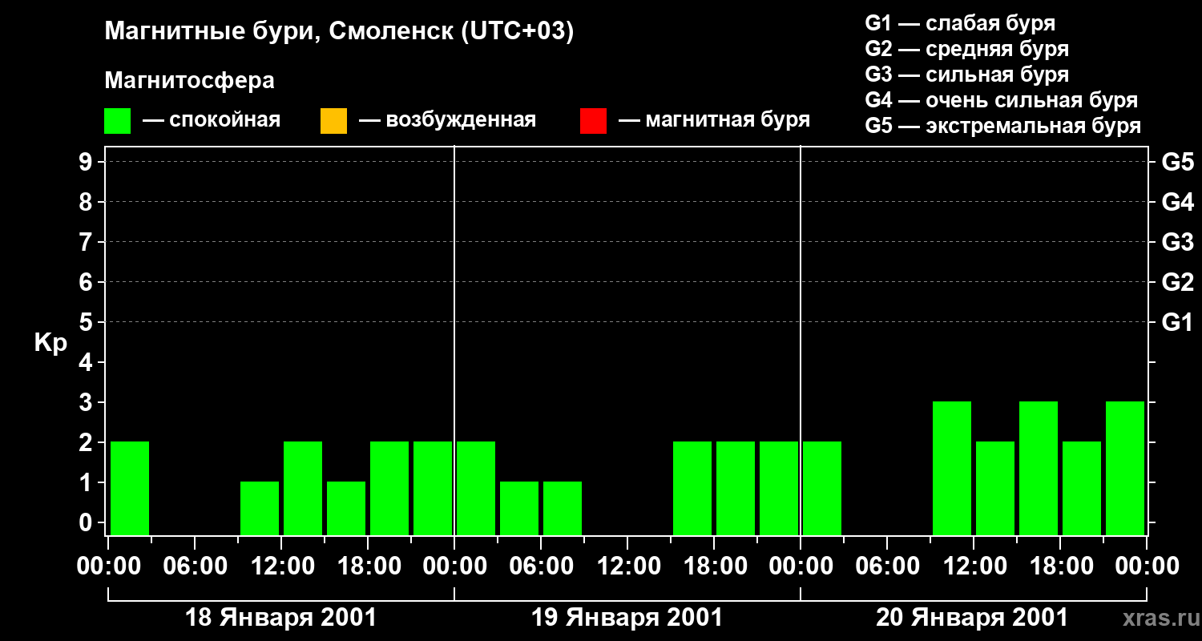Select the '20 Января 2001' date label
Viewport: 1202px width, 641px height.
[972, 618]
